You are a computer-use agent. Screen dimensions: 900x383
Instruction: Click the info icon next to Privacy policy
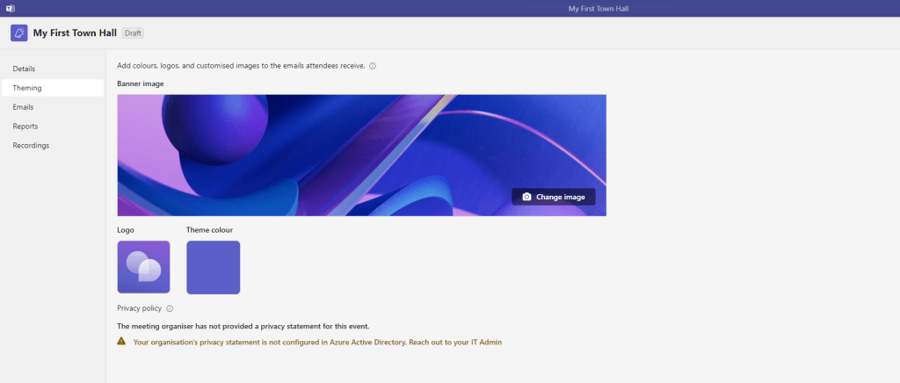pos(170,308)
